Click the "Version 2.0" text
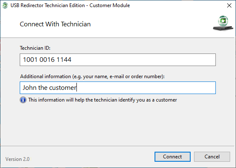This screenshot has width=236, height=168. 18,159
